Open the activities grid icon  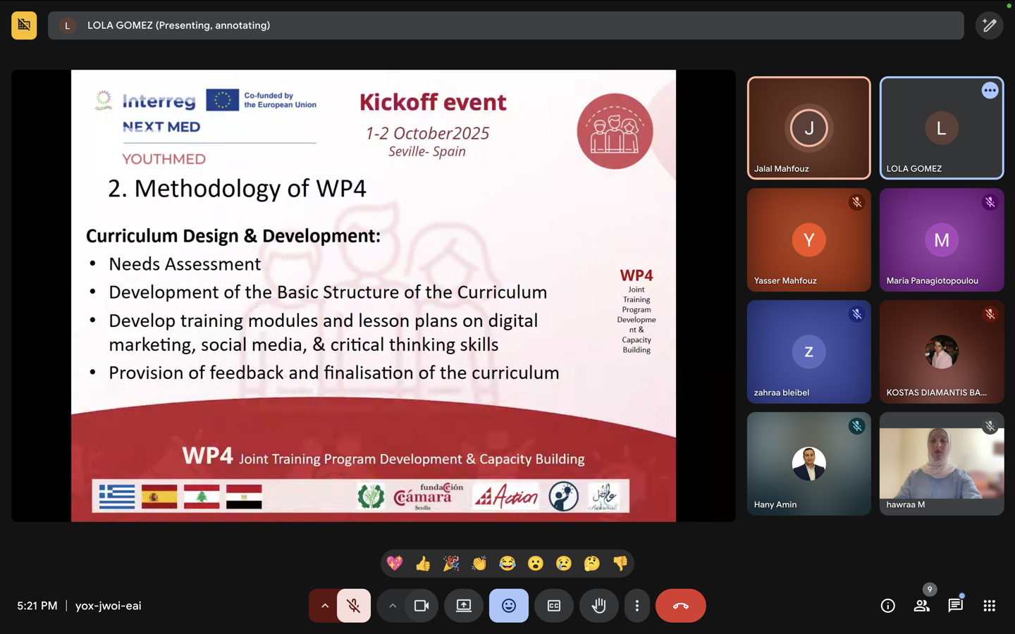pyautogui.click(x=989, y=606)
